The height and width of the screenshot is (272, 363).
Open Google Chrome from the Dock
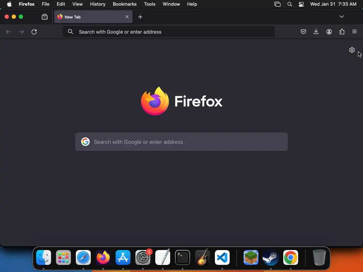coord(291,257)
